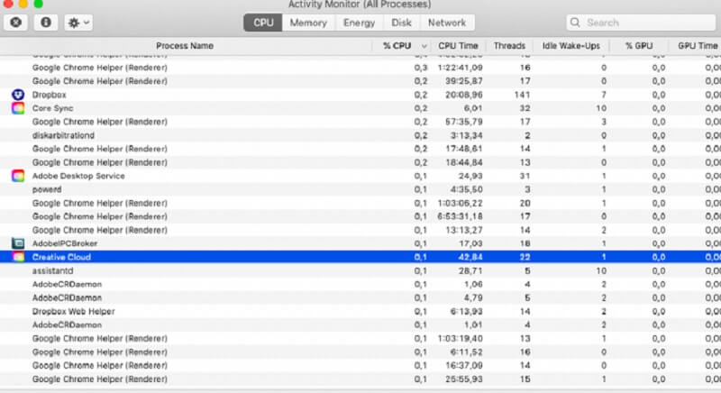Click CPU time 17,03 for AdobeIPCBroker

470,243
